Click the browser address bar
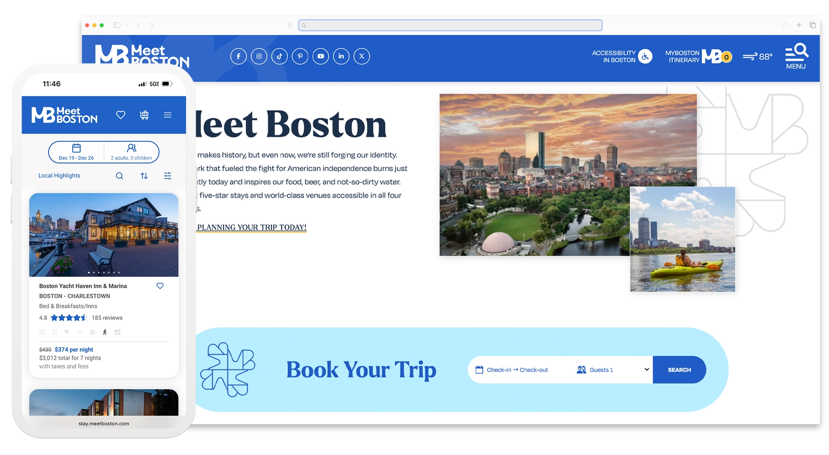This screenshot has height=455, width=829. (450, 25)
